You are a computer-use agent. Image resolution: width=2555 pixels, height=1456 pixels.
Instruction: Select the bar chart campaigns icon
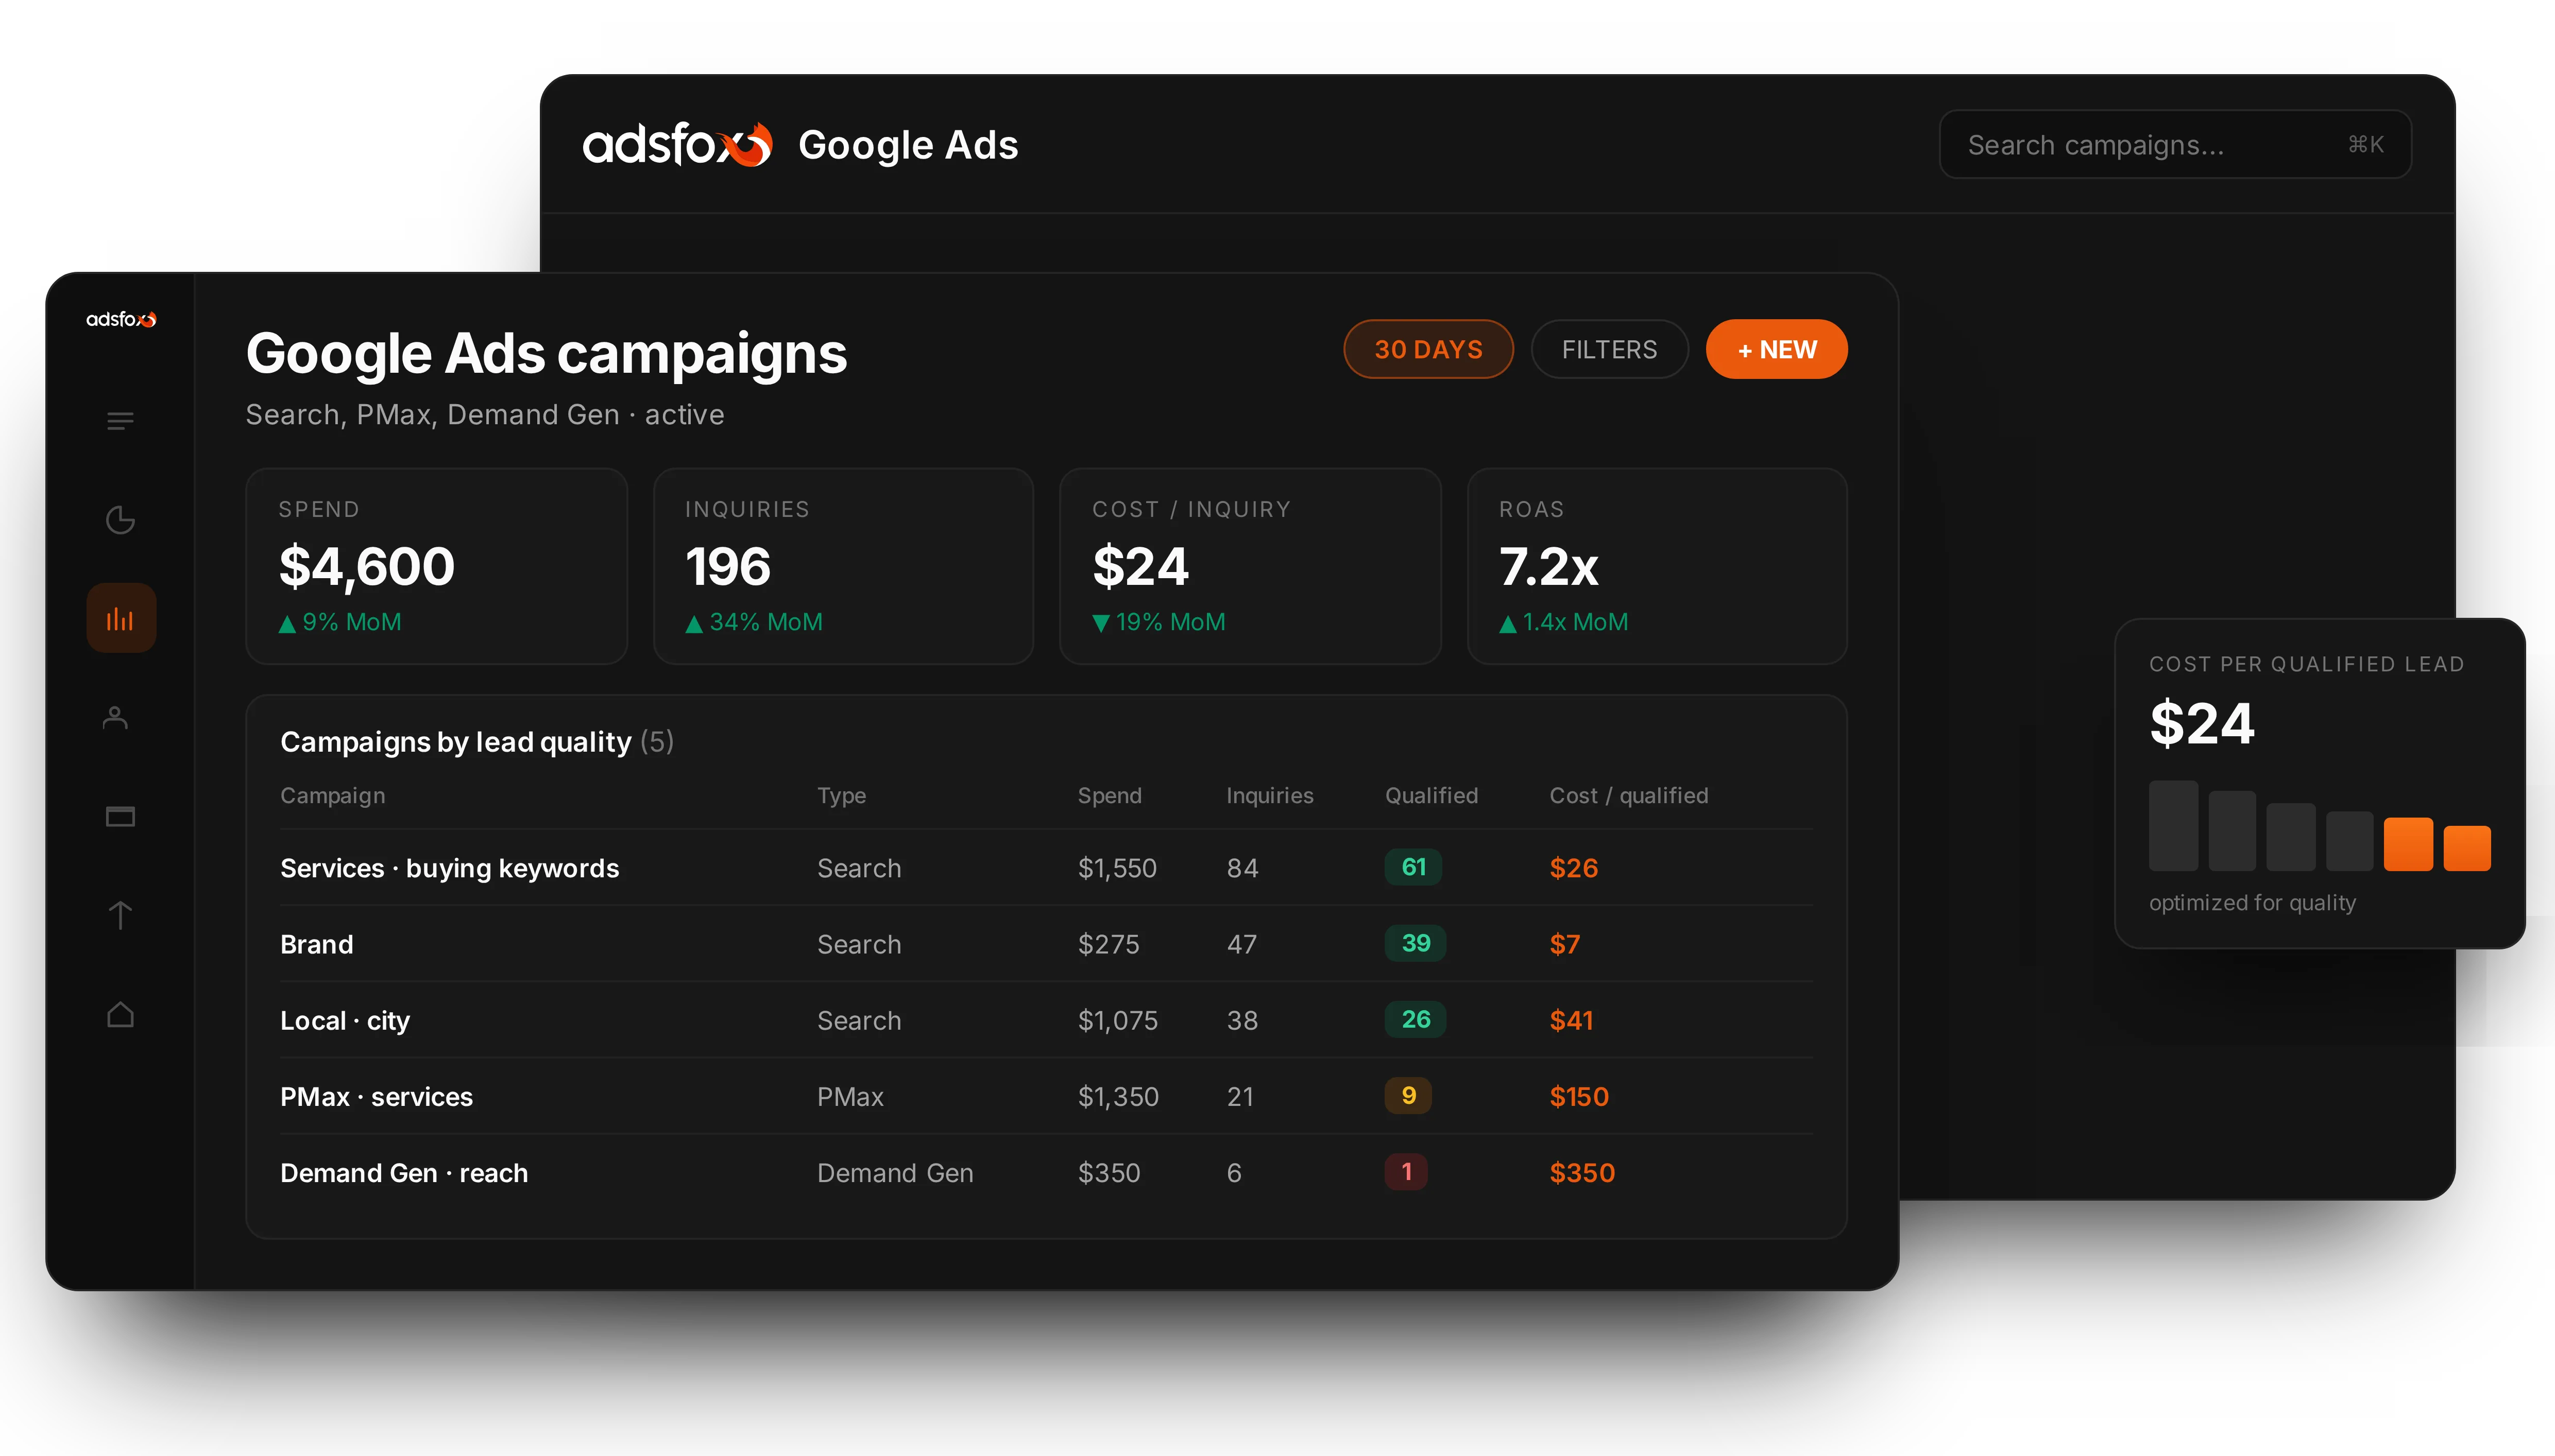pos(121,618)
